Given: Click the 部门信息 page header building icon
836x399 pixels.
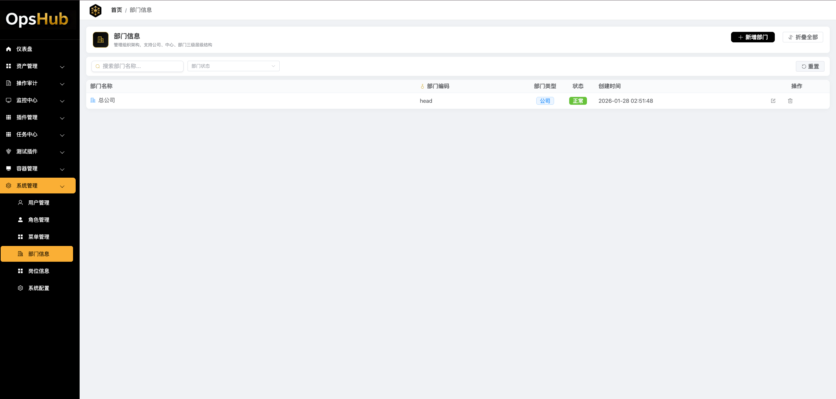Looking at the screenshot, I should point(100,40).
